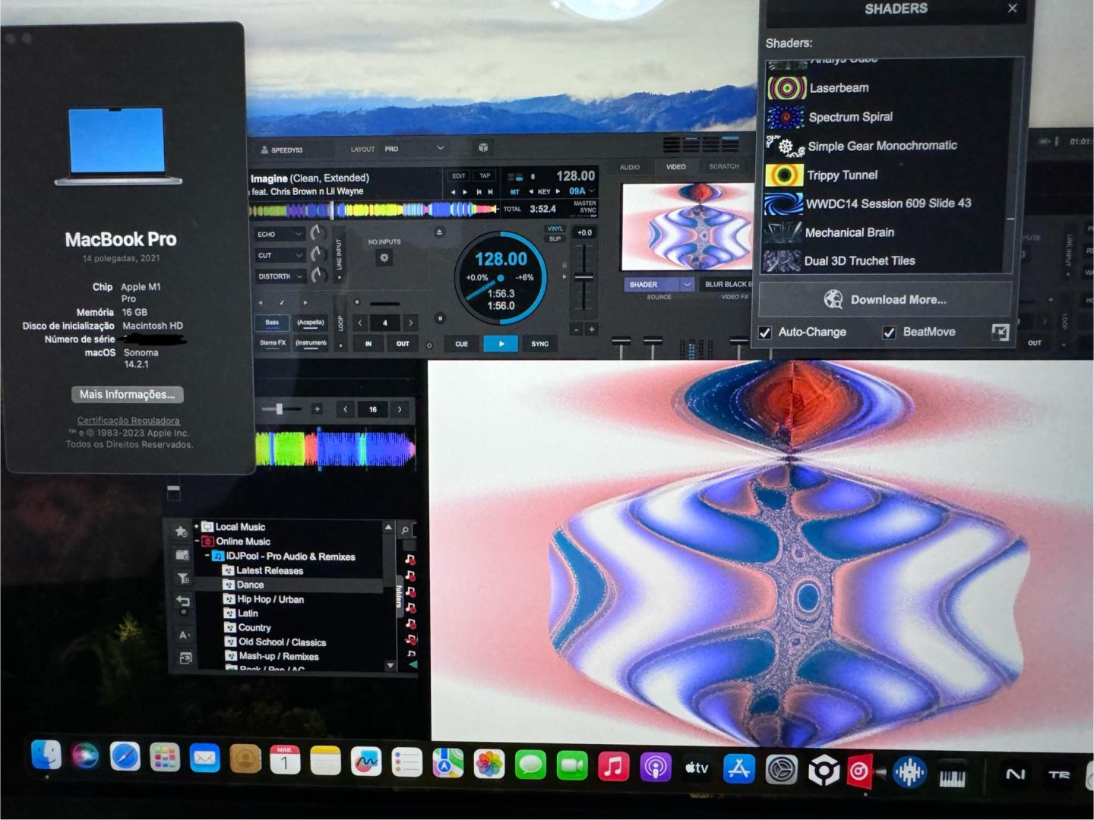Select the WWDC14 Session 609 Slide 43 shader

tap(889, 203)
